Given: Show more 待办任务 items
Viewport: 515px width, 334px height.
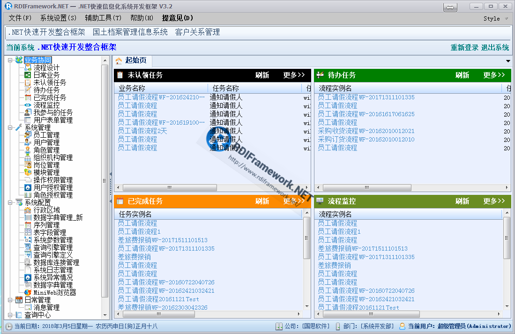Looking at the screenshot, I should (494, 75).
